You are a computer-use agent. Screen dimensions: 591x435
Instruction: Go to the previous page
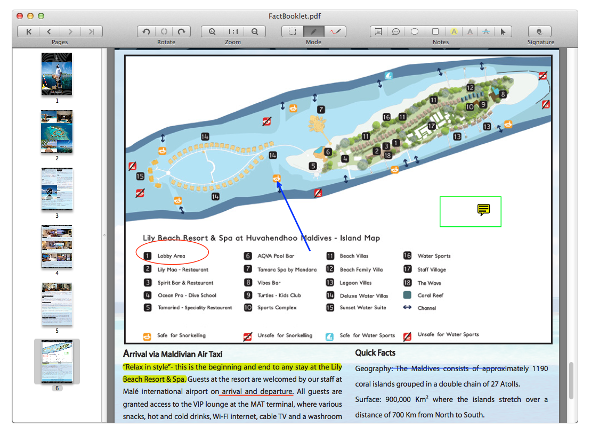pos(49,31)
